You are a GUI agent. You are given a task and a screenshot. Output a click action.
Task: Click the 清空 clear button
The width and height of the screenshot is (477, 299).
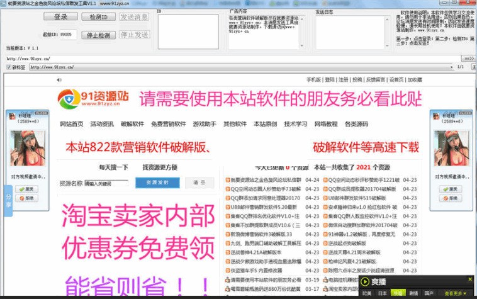click(199, 183)
